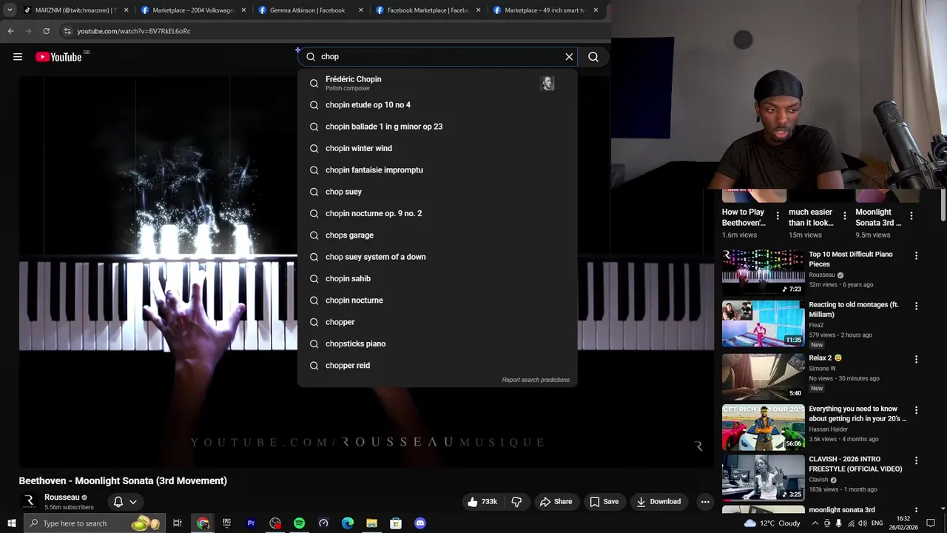Select the chopper reid suggestion
Image resolution: width=947 pixels, height=533 pixels.
pyautogui.click(x=437, y=366)
